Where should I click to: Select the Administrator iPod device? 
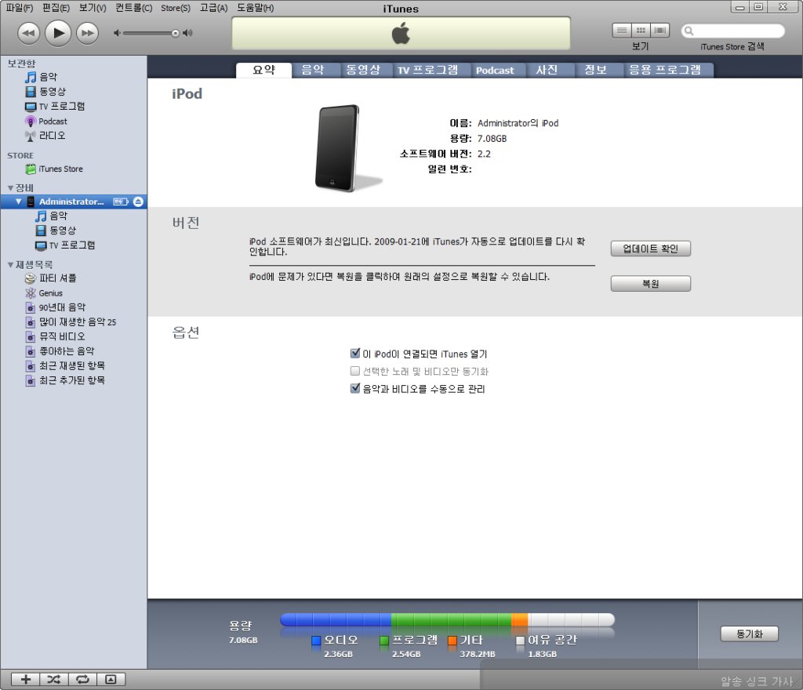click(71, 202)
